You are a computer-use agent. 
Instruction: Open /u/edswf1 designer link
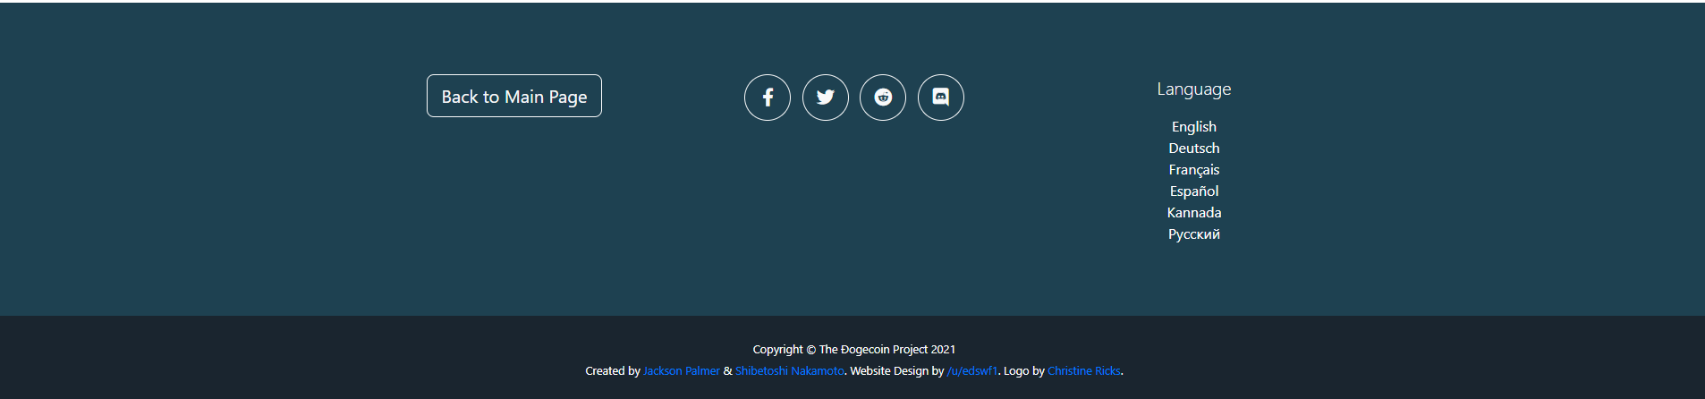pos(972,371)
